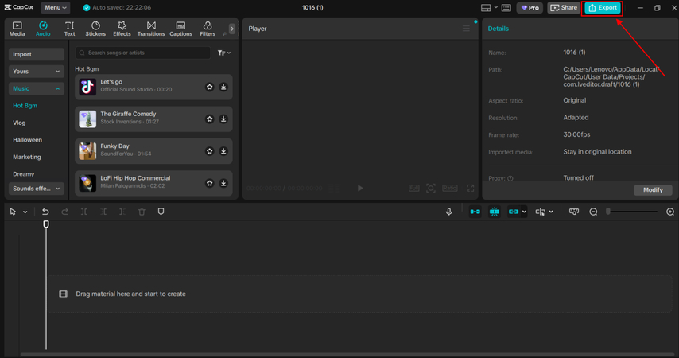The height and width of the screenshot is (358, 679).
Task: Download The Giraffe Comedy track
Action: 223,119
